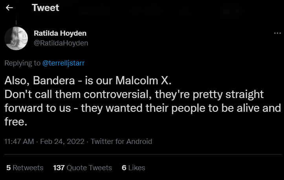The width and height of the screenshot is (284, 180).
Task: Click the 'Replying to' label
Action: (x=22, y=63)
